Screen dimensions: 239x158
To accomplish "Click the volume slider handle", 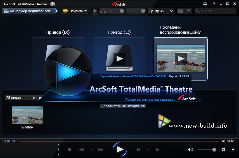I will [x=214, y=150].
